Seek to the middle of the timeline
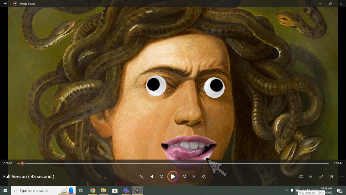This screenshot has height=195, width=346. click(x=173, y=164)
